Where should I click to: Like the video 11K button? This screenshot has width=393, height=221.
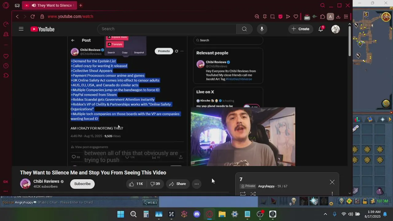[136, 184]
